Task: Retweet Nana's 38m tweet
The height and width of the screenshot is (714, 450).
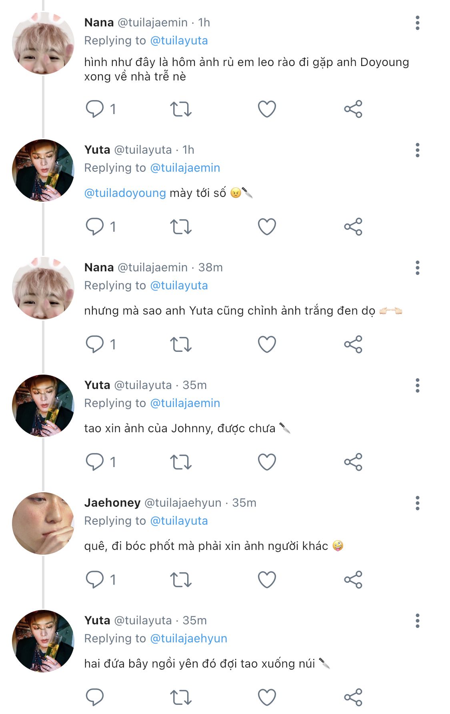Action: (181, 344)
